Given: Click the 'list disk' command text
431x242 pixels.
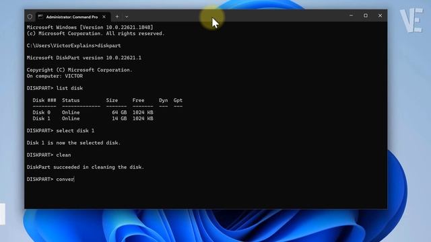Looking at the screenshot, I should coord(69,88).
